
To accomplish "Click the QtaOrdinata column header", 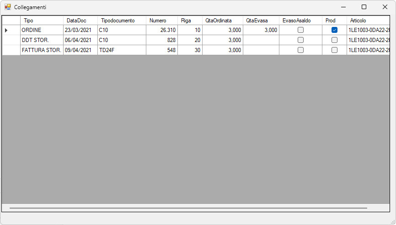I will pyautogui.click(x=223, y=21).
